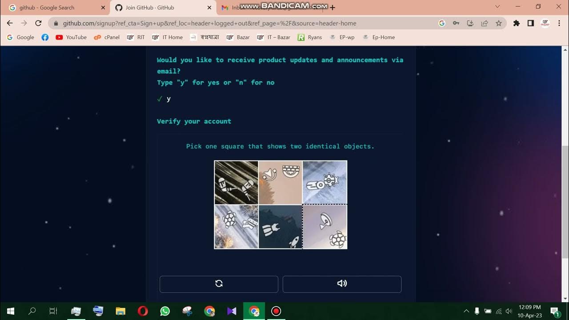Screen dimensions: 569x320
Task: Click the 'Pick one square' instruction text
Action: [280, 146]
